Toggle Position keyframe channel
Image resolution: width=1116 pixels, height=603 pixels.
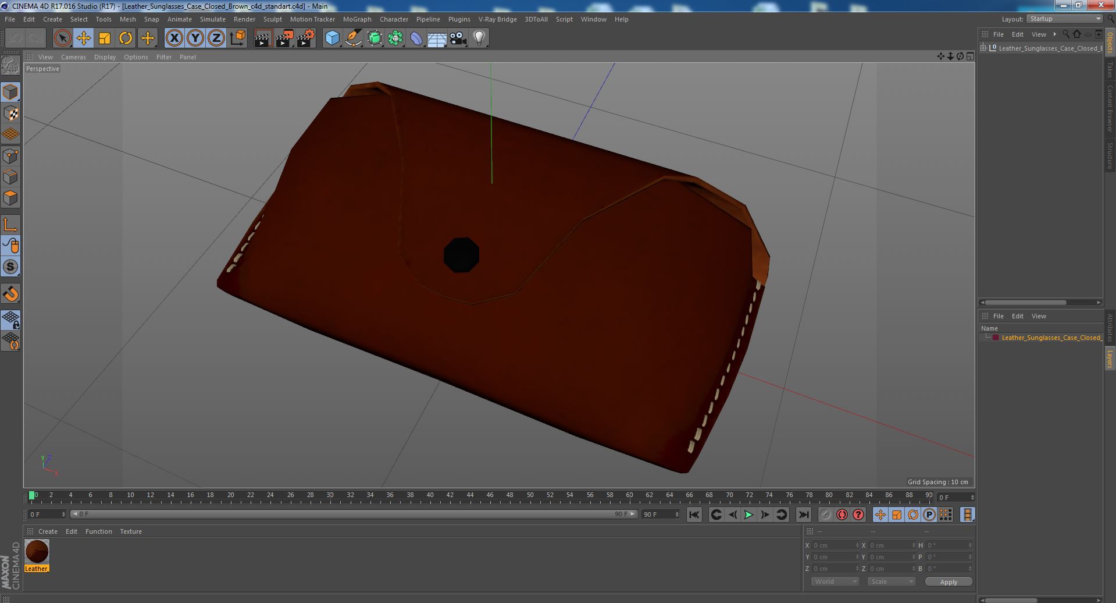click(880, 515)
